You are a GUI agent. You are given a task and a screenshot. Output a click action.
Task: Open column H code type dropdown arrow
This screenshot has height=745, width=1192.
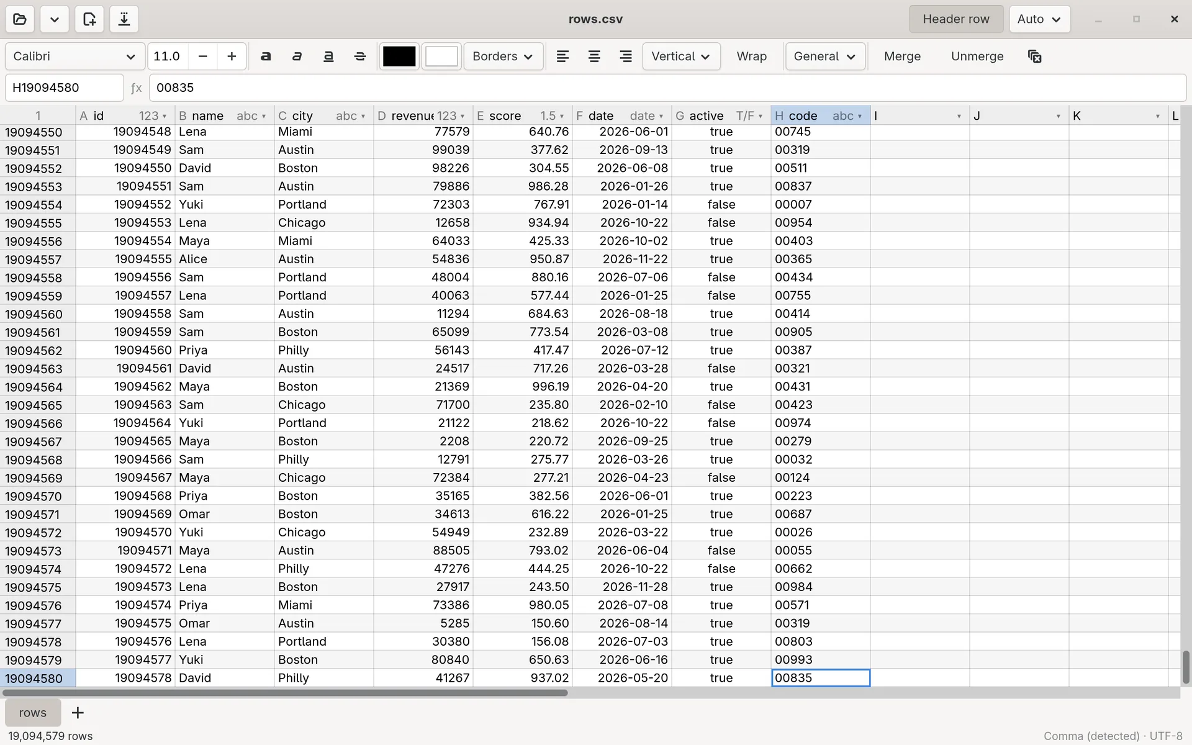point(860,116)
